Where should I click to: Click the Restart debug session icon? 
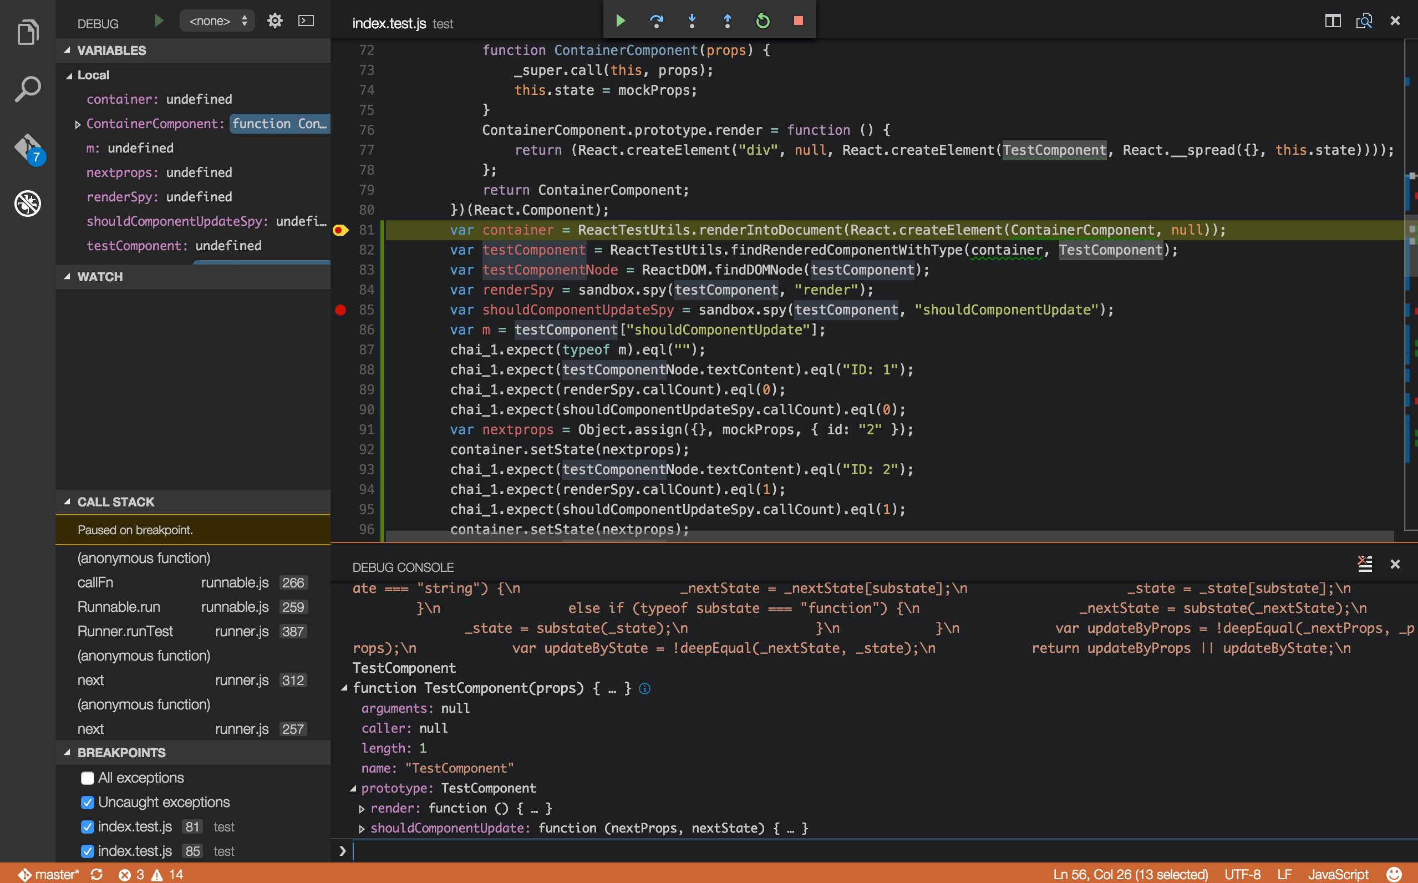[763, 19]
